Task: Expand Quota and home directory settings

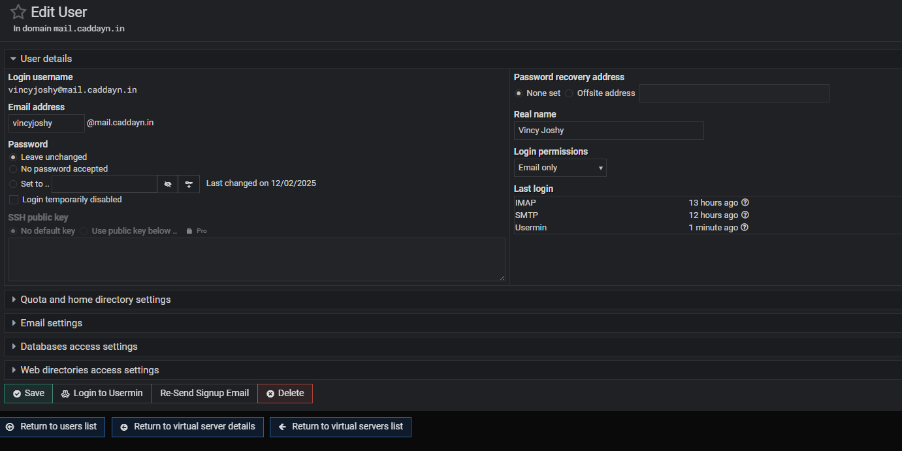Action: [95, 300]
